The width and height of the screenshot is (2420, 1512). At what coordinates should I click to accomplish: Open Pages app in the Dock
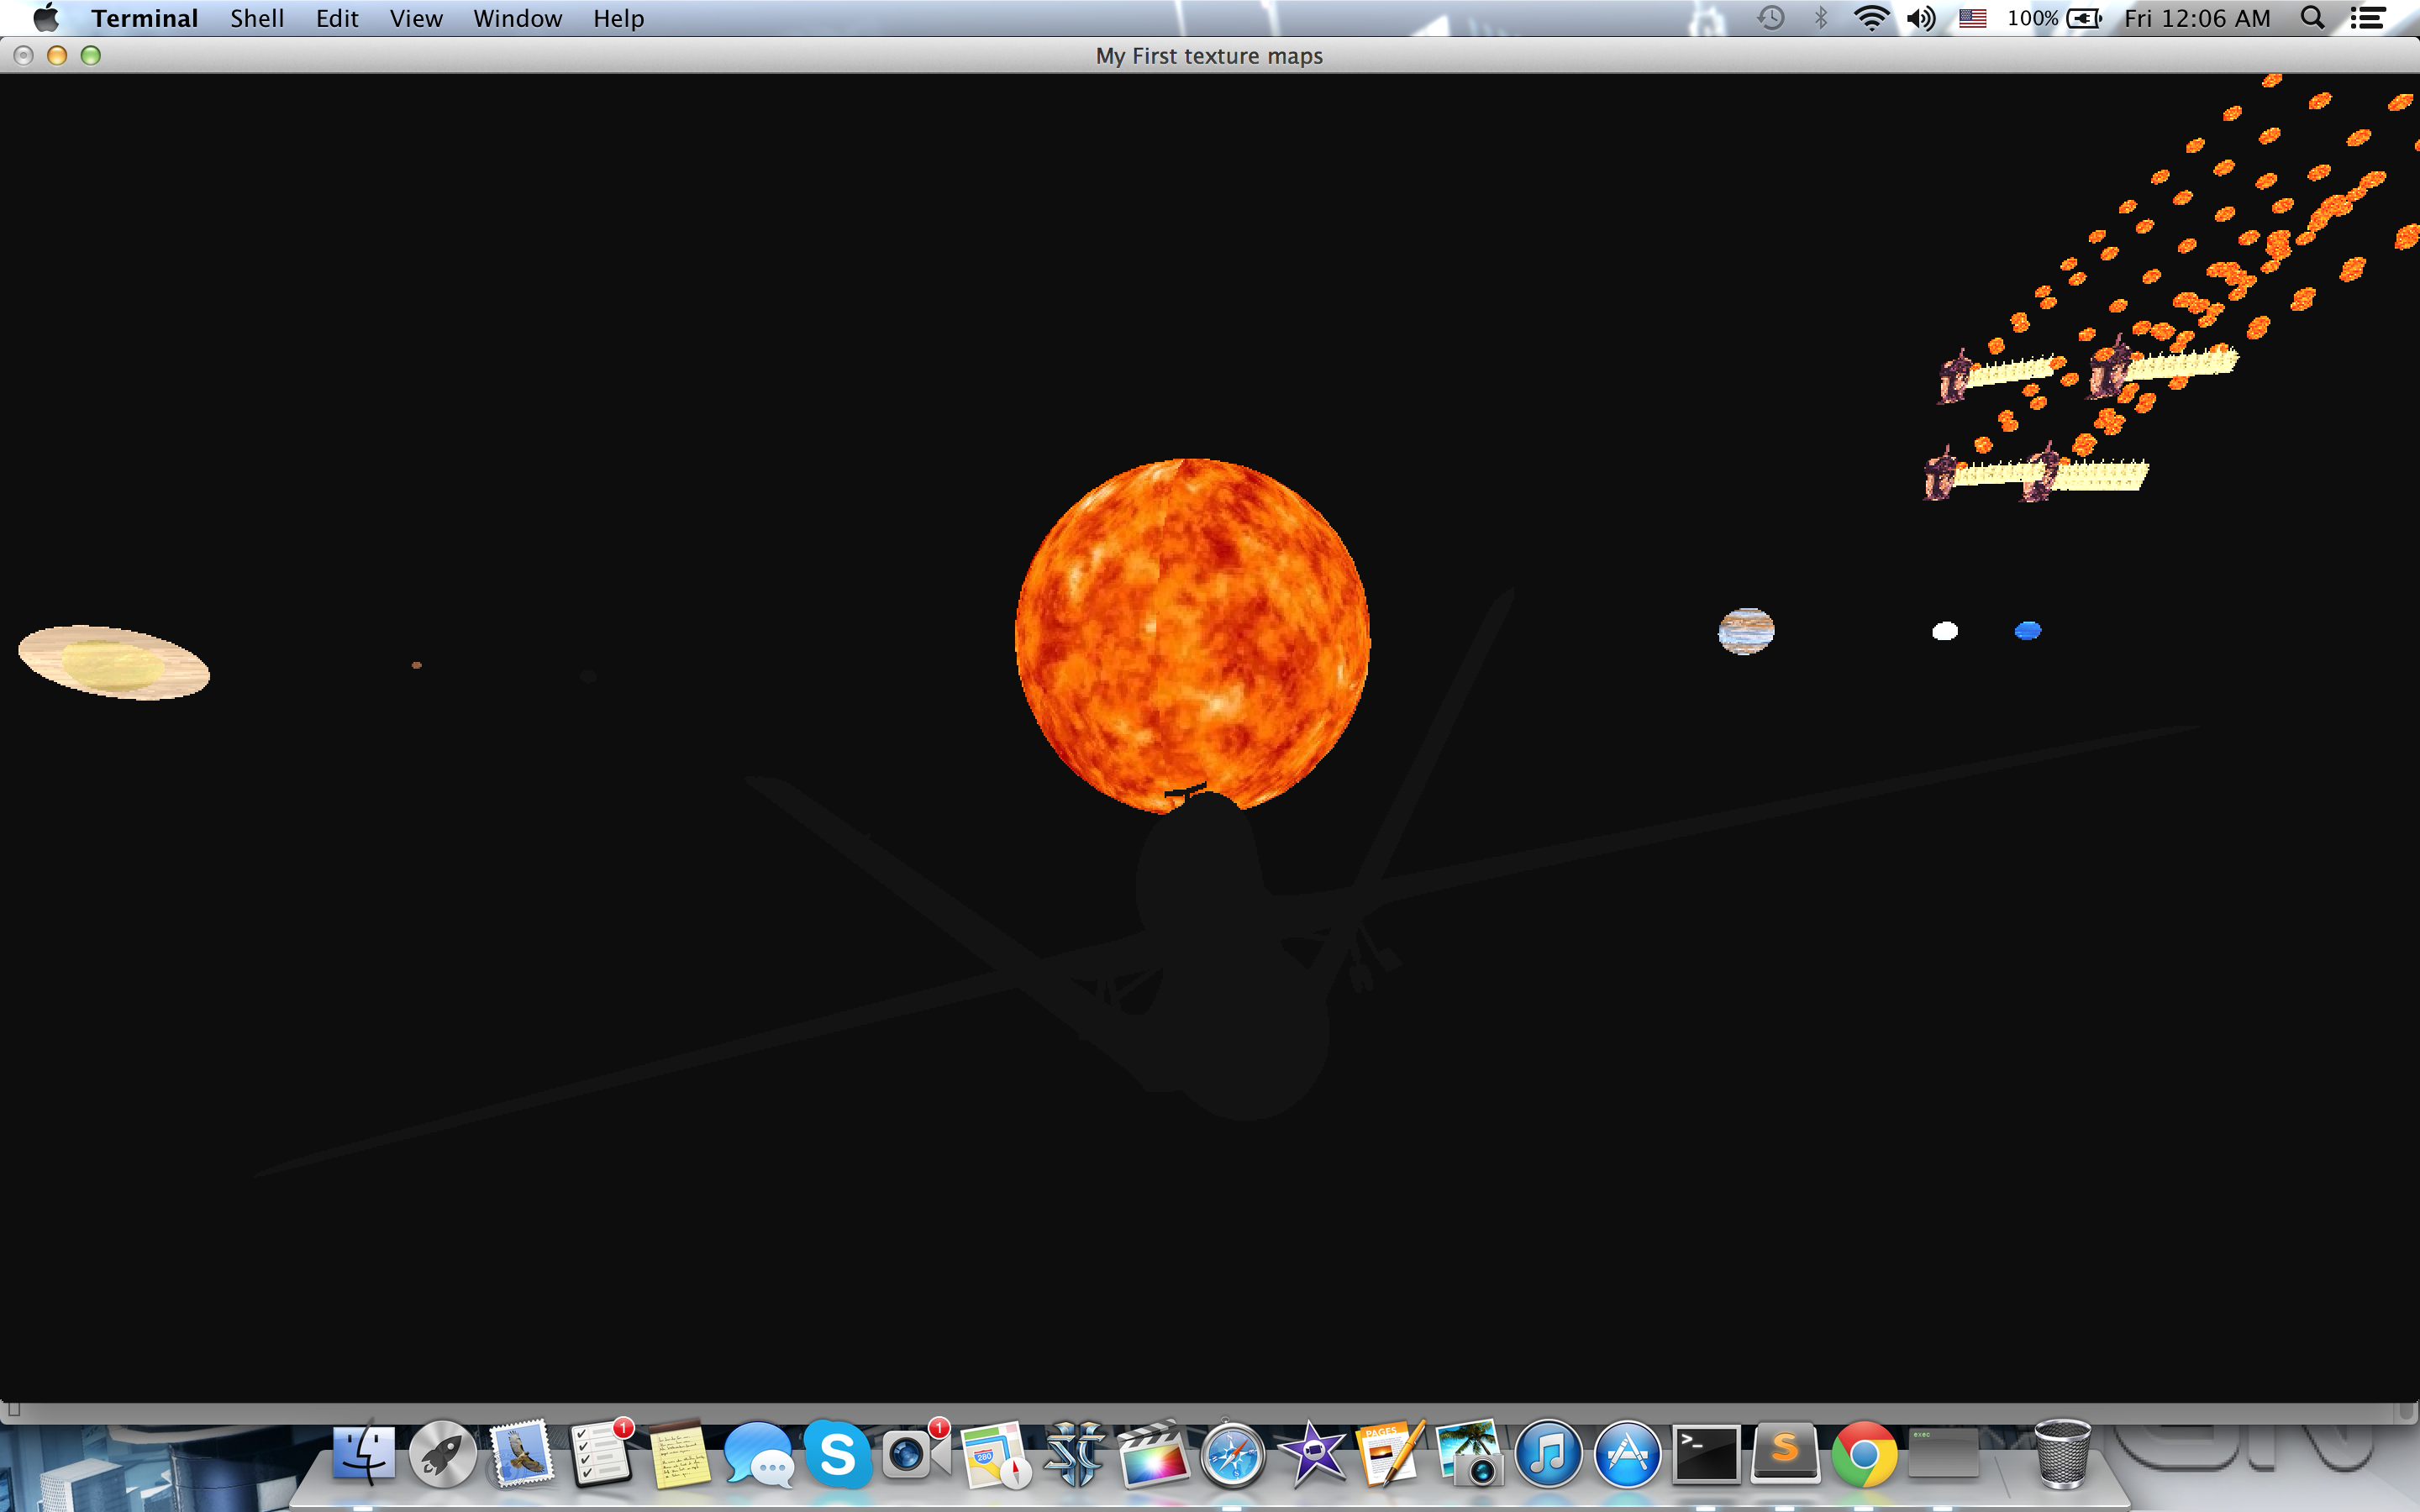click(1390, 1453)
